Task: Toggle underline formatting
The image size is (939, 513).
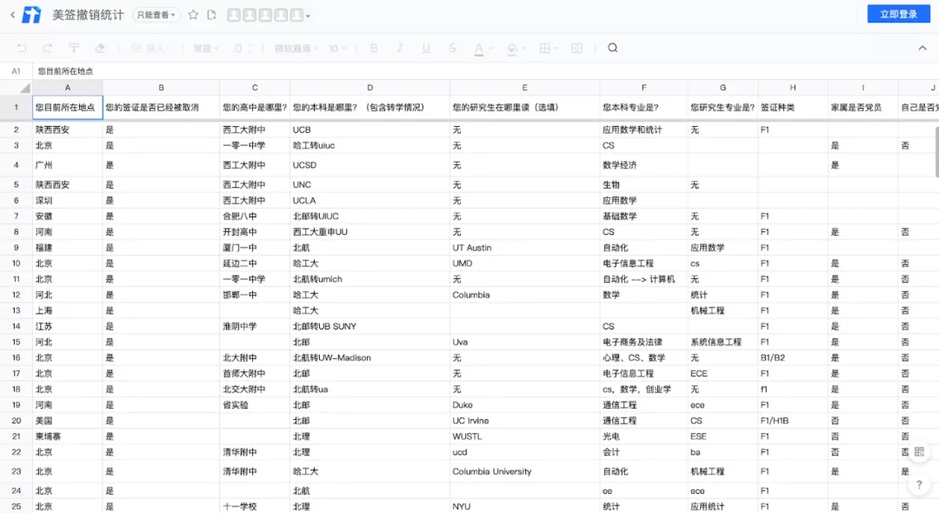Action: tap(426, 48)
